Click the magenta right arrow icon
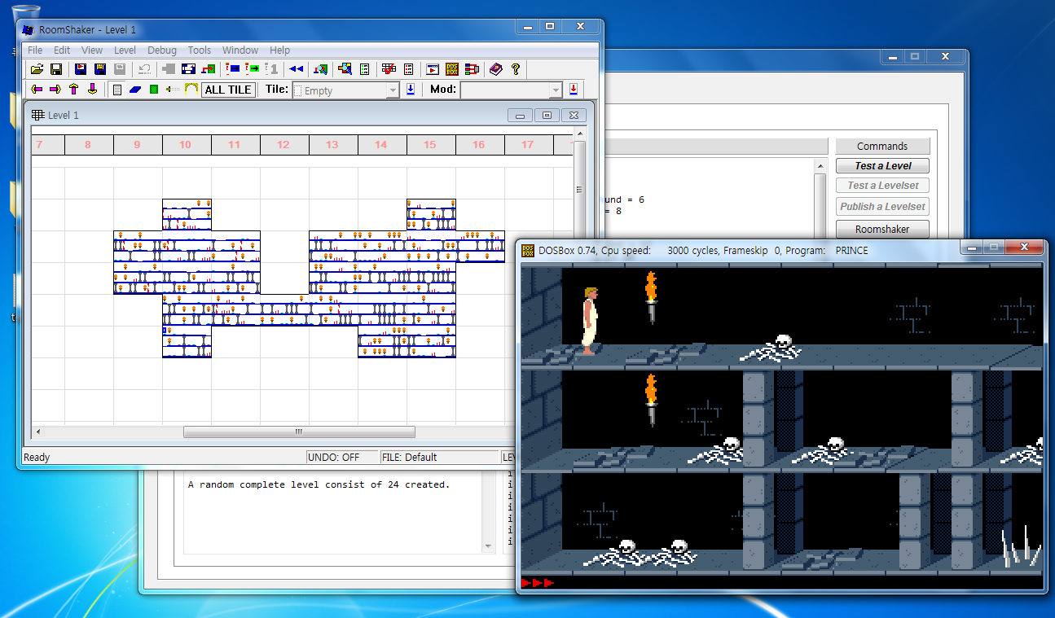Image resolution: width=1055 pixels, height=618 pixels. pos(55,90)
